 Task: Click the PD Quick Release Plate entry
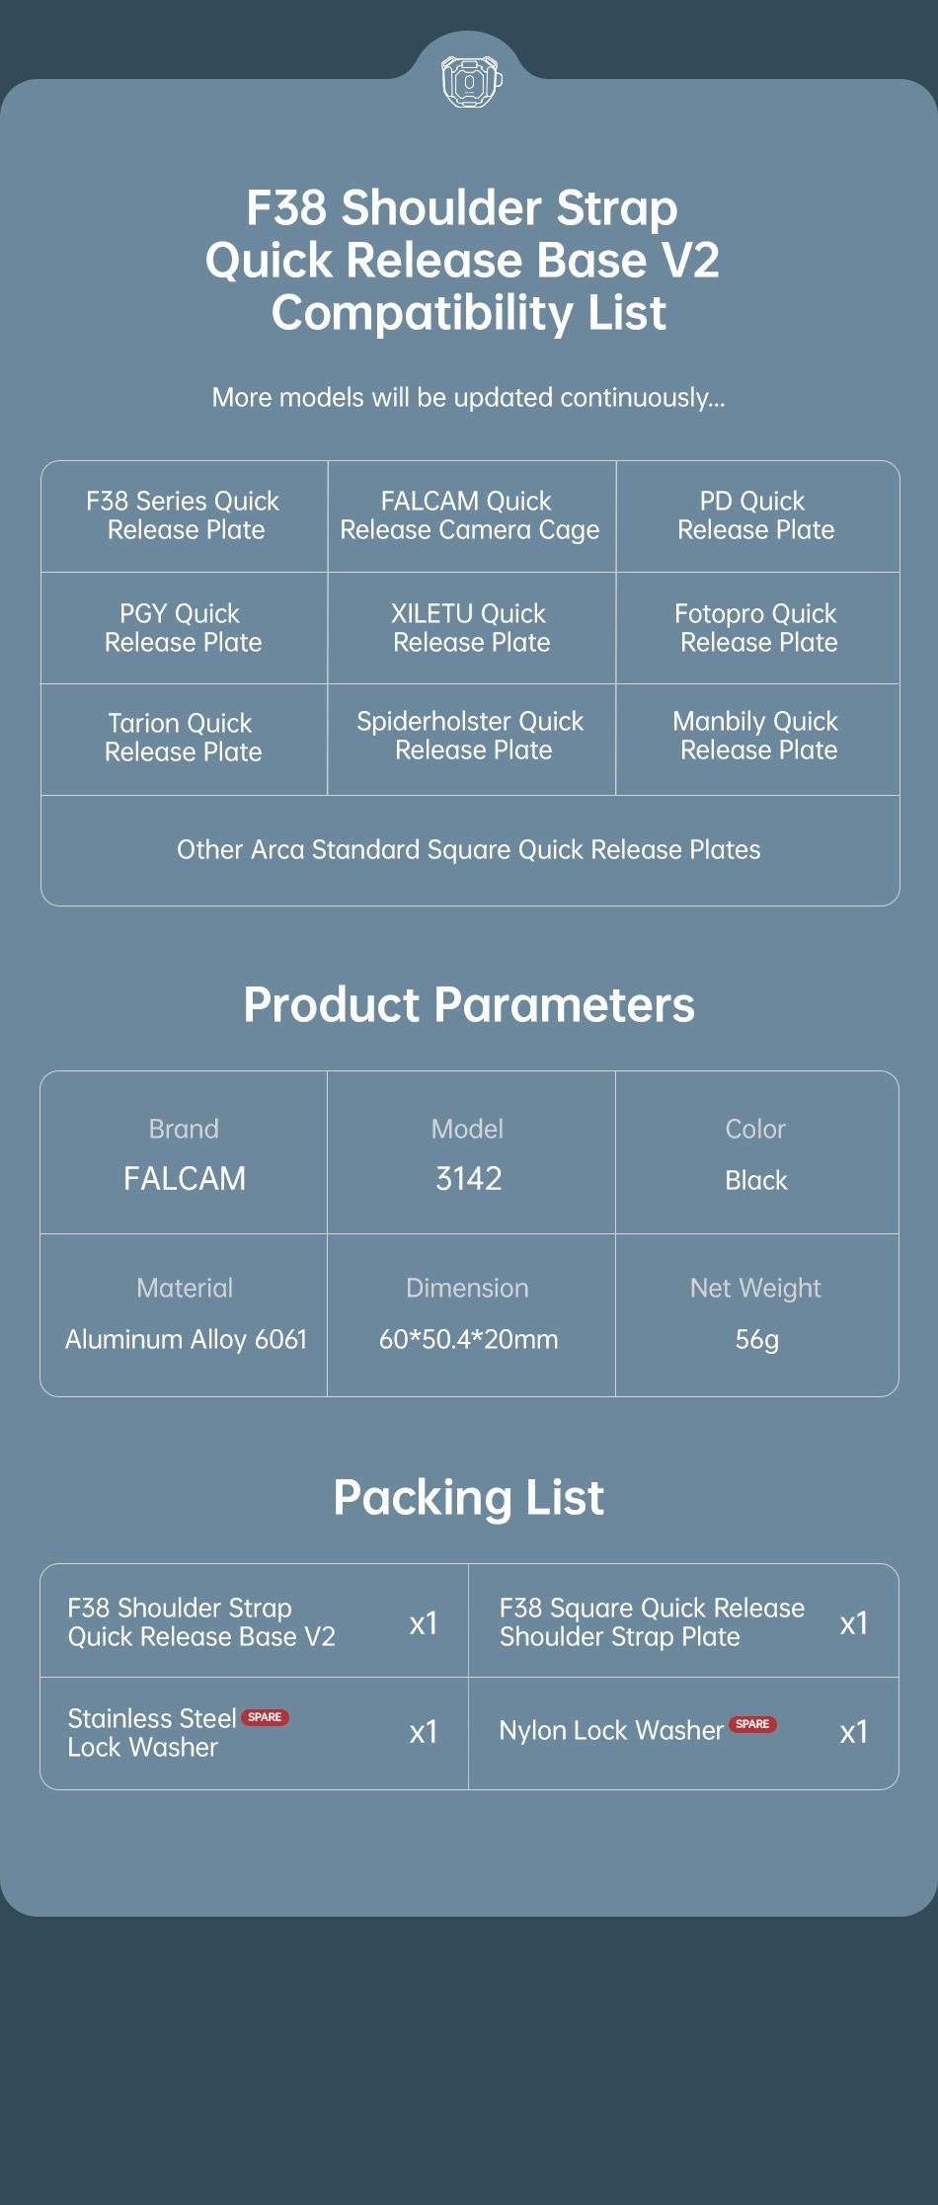pos(755,515)
